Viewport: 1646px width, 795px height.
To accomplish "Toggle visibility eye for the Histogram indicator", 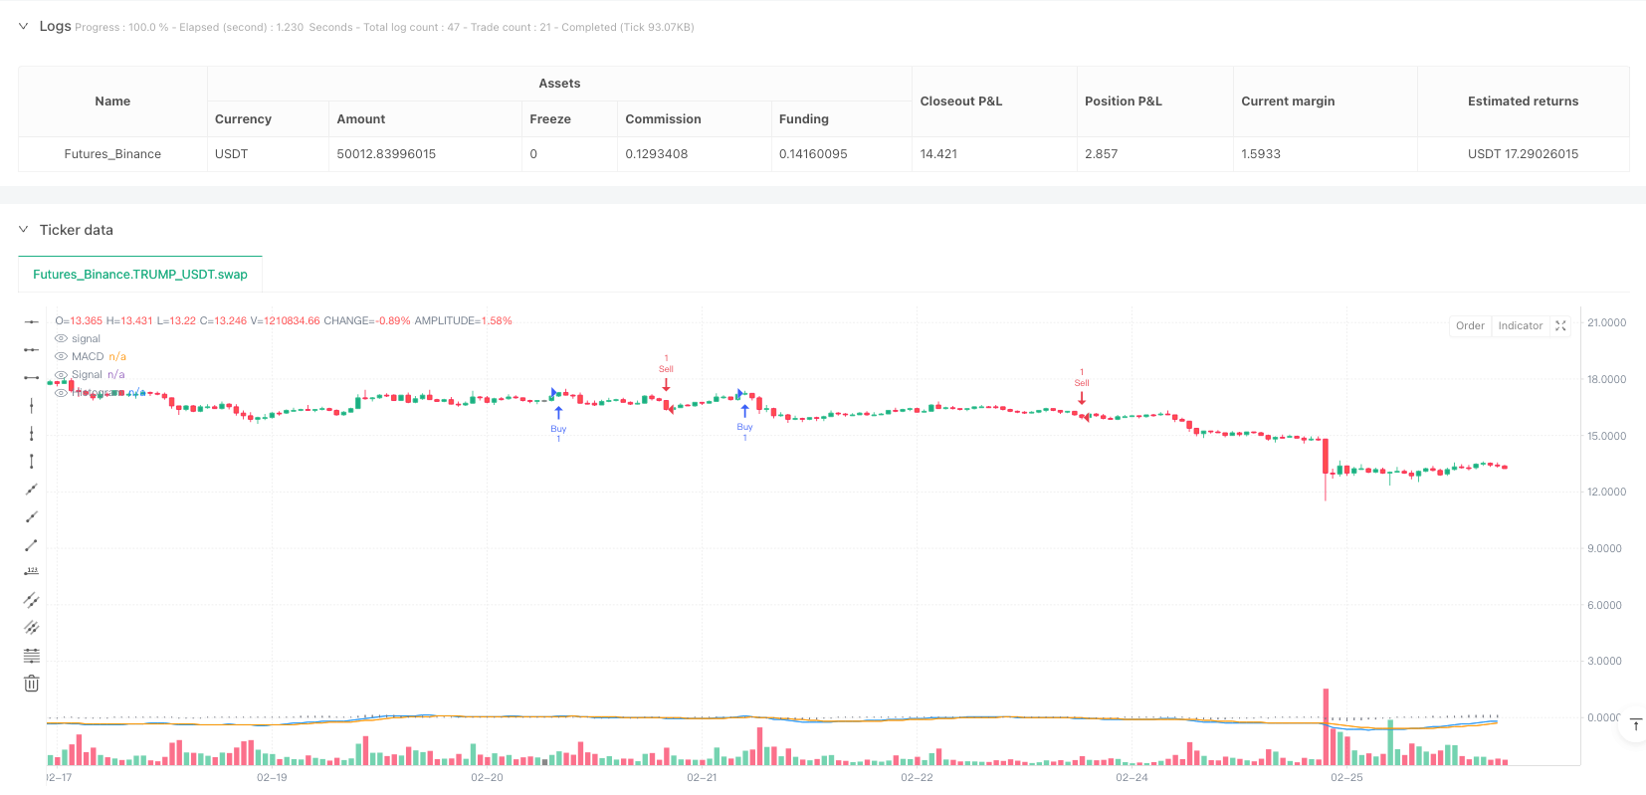I will (x=61, y=392).
